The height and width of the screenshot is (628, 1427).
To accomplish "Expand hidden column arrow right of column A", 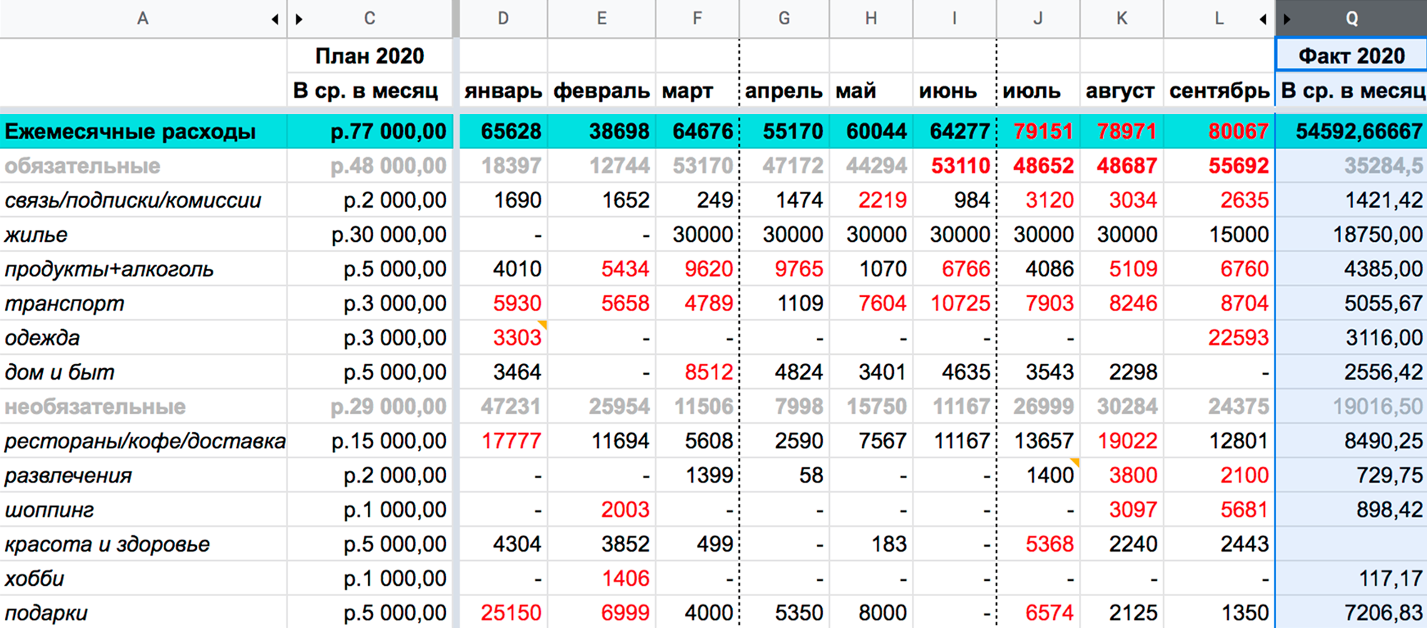I will click(275, 19).
